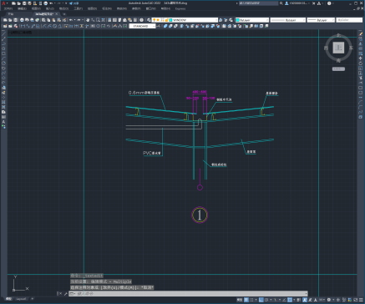The image size is (365, 304).
Task: Select the Rotate tool in Modify toolbar
Action: (x=360, y=63)
